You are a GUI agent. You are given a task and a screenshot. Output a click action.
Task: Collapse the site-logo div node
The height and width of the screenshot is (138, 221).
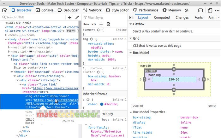point(18,80)
